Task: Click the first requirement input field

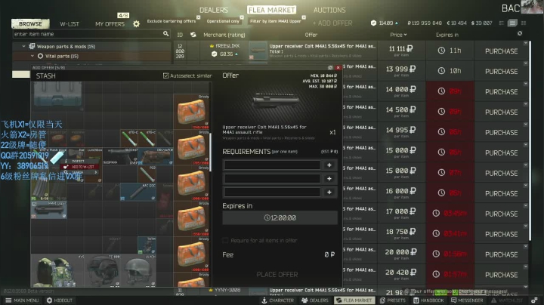Action: [x=272, y=165]
